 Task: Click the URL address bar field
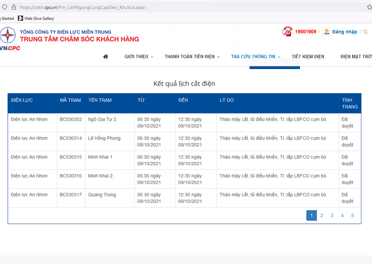[x=182, y=7]
